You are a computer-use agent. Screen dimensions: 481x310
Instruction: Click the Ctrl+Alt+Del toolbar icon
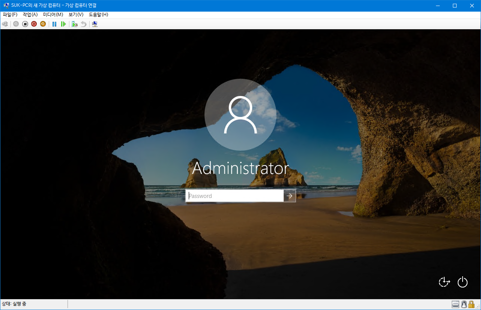[x=5, y=24]
